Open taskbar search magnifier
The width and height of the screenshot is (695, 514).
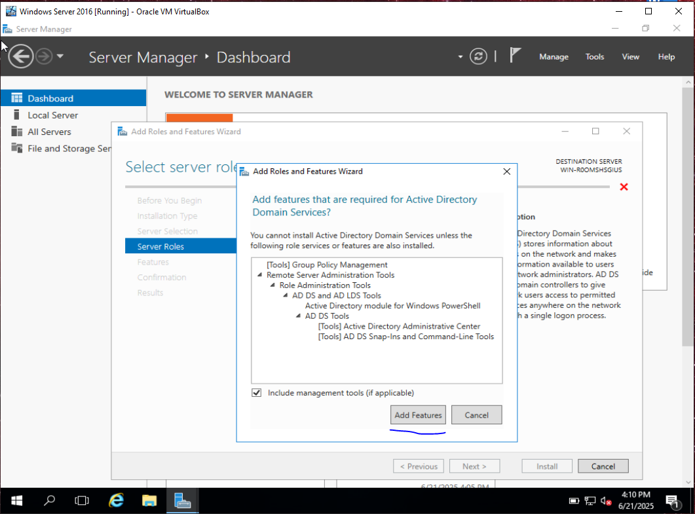point(49,501)
